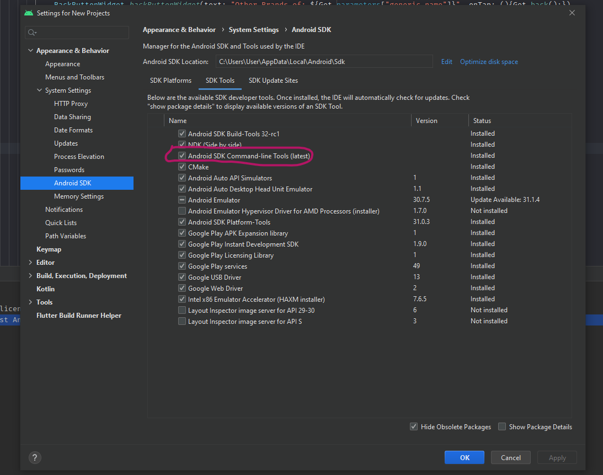
Task: Enable Show Package Details checkbox
Action: [x=502, y=426]
